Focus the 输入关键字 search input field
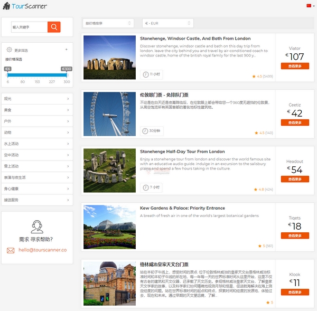 (x=29, y=27)
